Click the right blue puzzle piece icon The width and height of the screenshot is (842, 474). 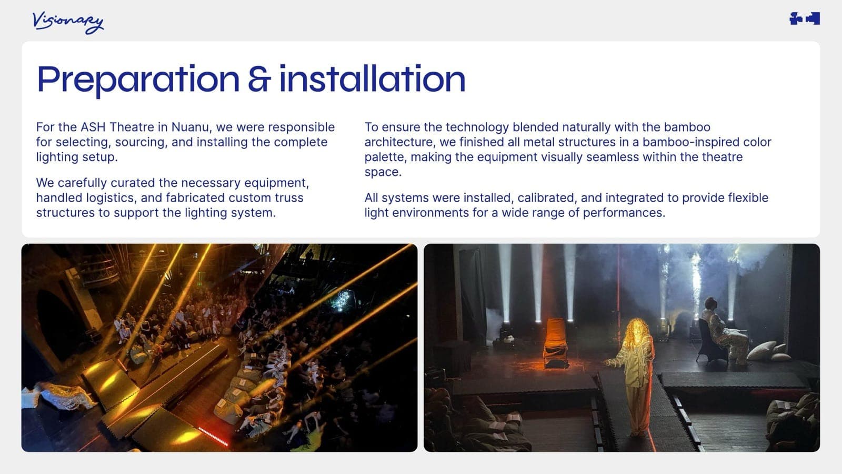point(813,18)
